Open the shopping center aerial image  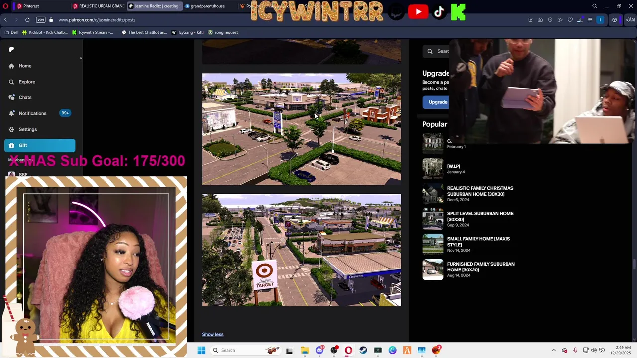coord(301,129)
